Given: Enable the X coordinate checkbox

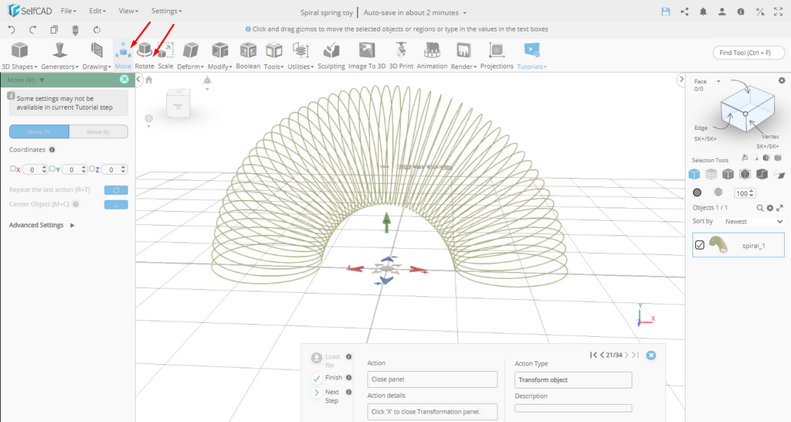Looking at the screenshot, I should coord(12,168).
